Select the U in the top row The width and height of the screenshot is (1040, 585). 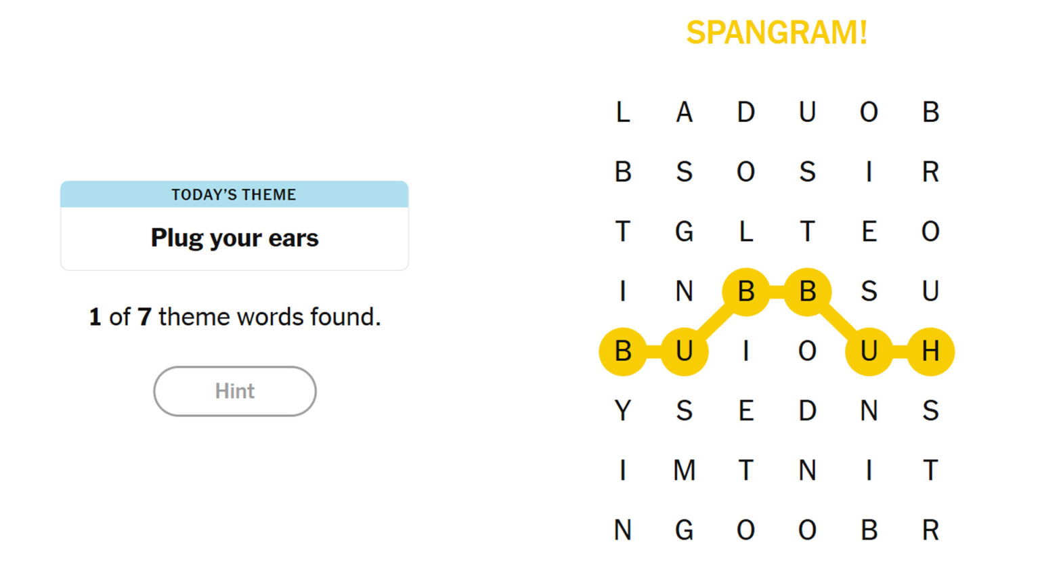(x=807, y=112)
